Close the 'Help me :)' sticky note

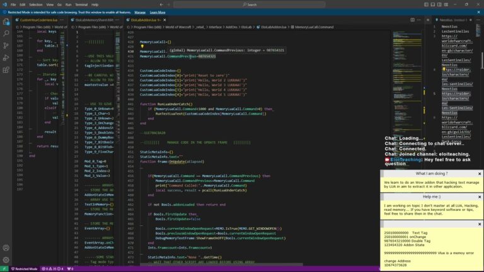[x=480, y=196]
